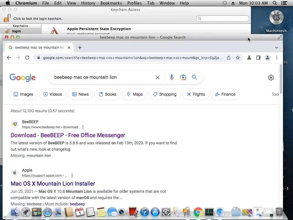
Task: Reload the Google search page
Action: [x=27, y=58]
